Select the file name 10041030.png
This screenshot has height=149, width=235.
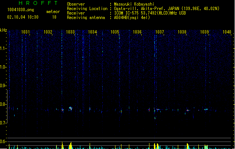tap(21, 10)
